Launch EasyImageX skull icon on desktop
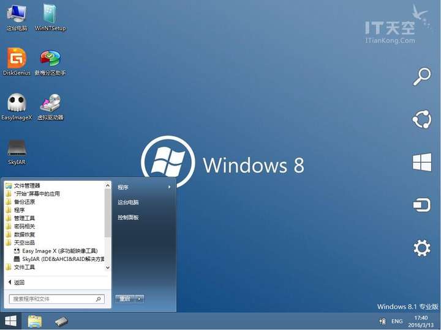 [17, 106]
